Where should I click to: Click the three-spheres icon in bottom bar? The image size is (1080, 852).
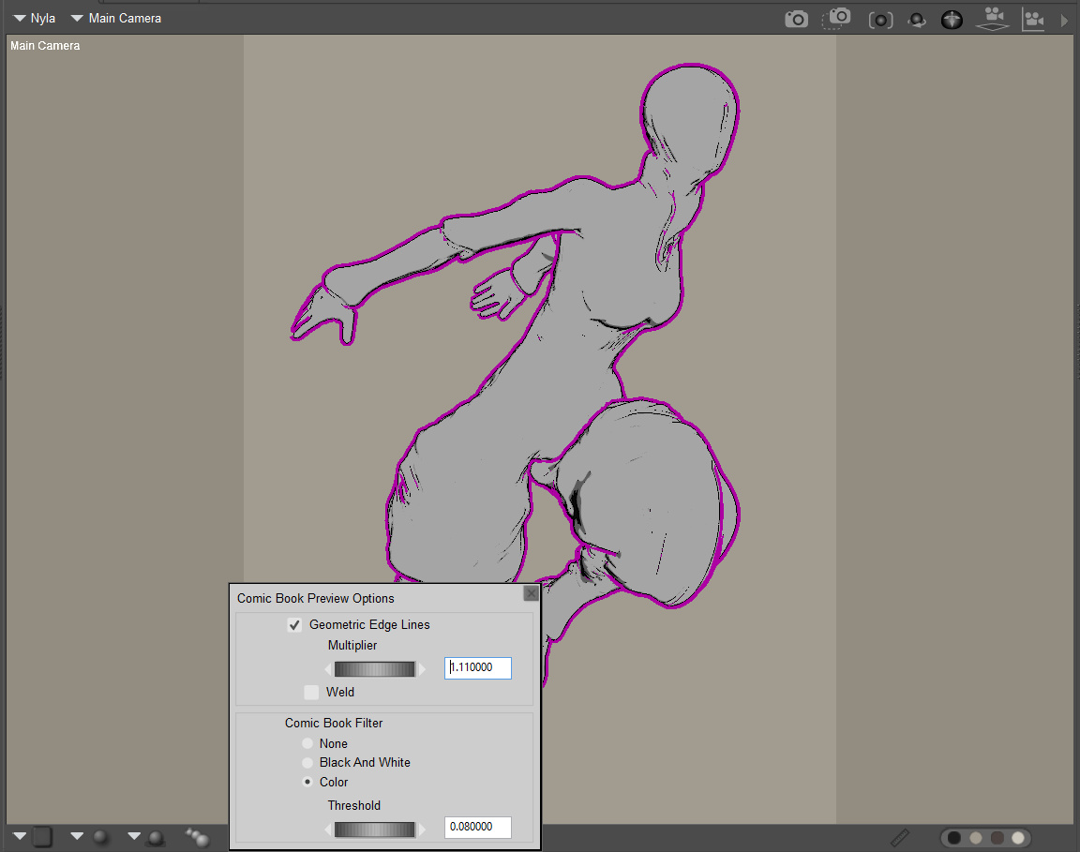197,836
